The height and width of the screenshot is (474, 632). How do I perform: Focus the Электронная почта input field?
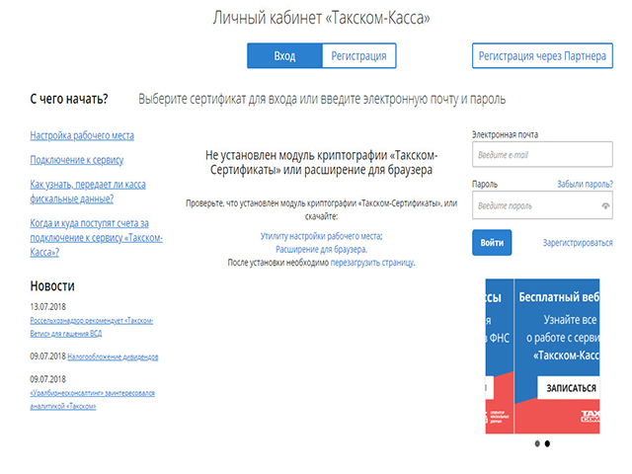click(542, 154)
